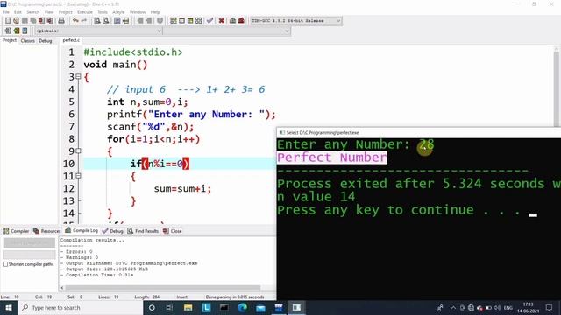Open the Find Results bottom tab
Screen dimensions: 561x315
pos(143,231)
